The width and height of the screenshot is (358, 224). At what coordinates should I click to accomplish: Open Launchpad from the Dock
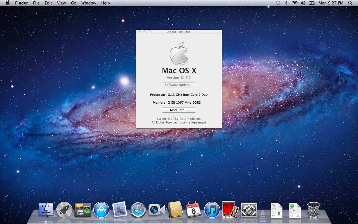(64, 210)
